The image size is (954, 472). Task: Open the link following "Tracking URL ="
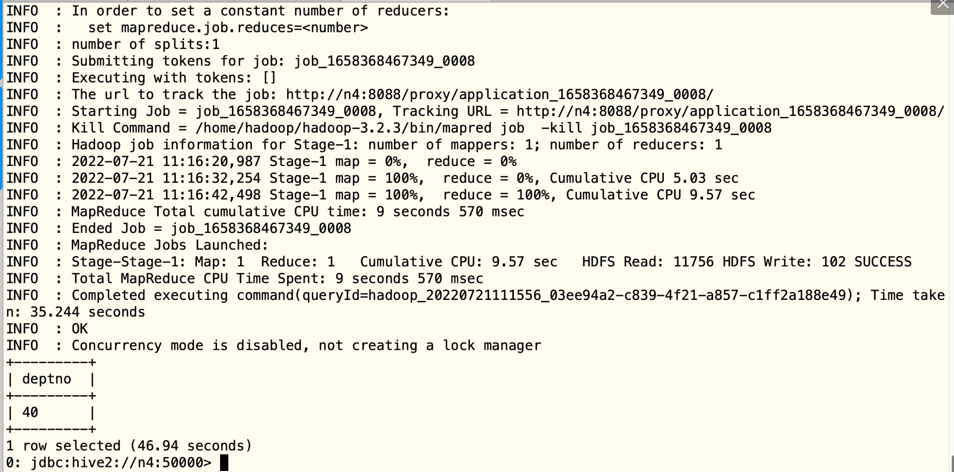(x=730, y=111)
